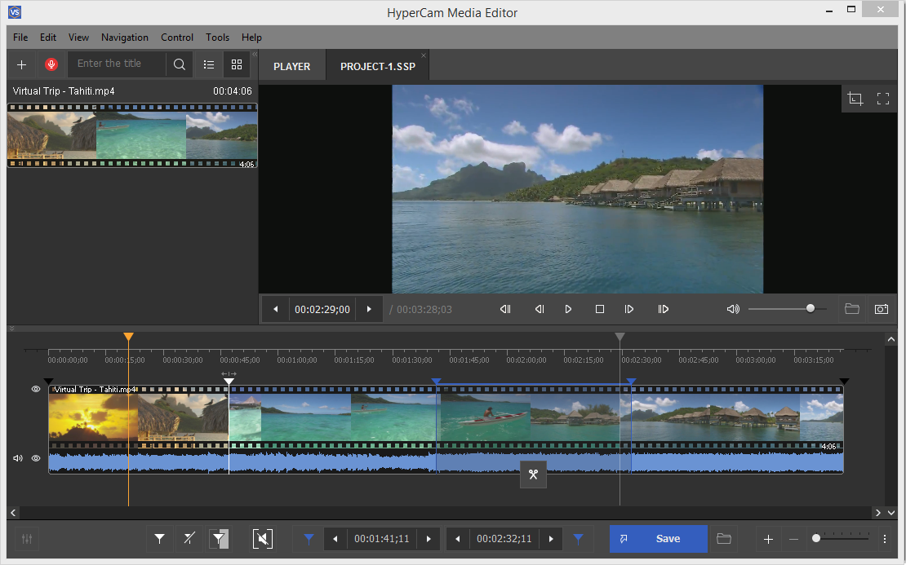The width and height of the screenshot is (906, 565).
Task: Click the crop icon in the preview area
Action: [x=855, y=99]
